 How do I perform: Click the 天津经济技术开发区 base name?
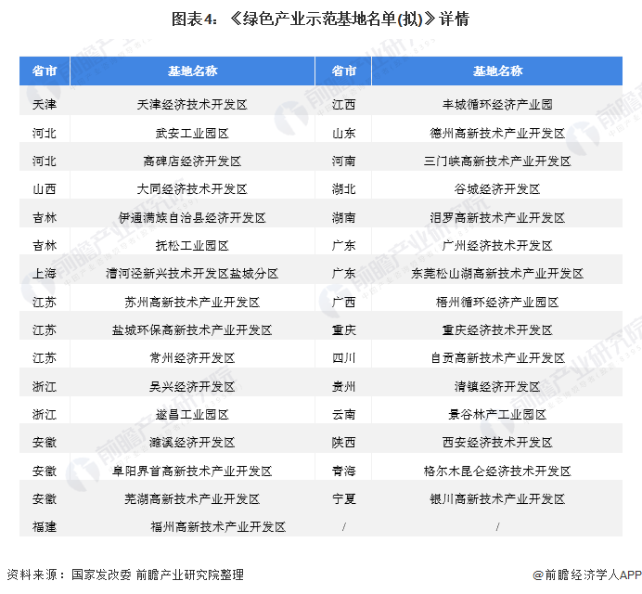tap(192, 105)
